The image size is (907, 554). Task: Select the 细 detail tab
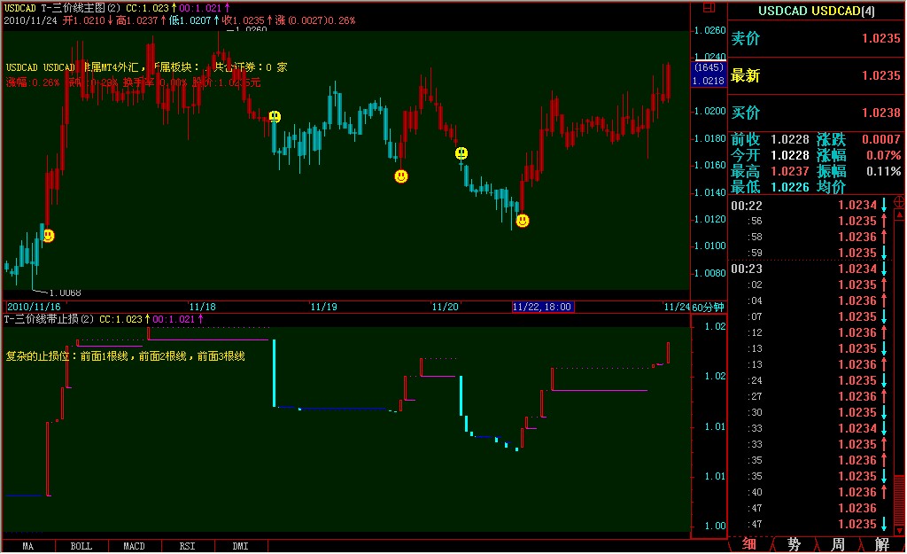[x=749, y=544]
